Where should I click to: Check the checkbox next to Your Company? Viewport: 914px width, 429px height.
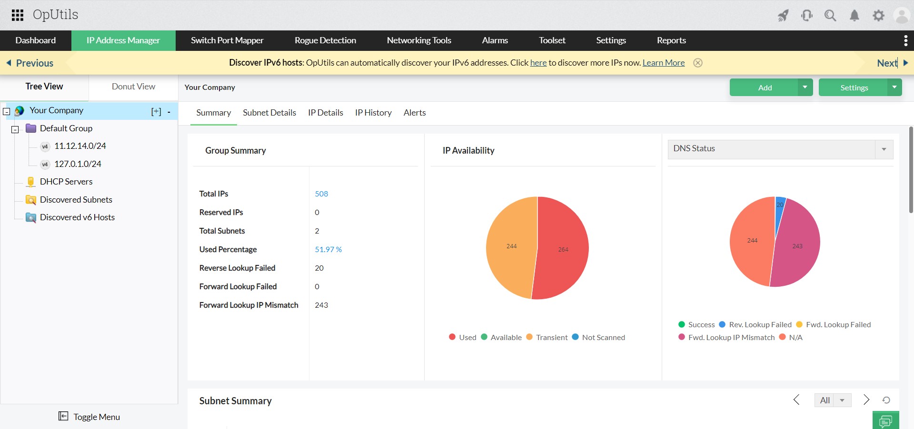(x=6, y=110)
